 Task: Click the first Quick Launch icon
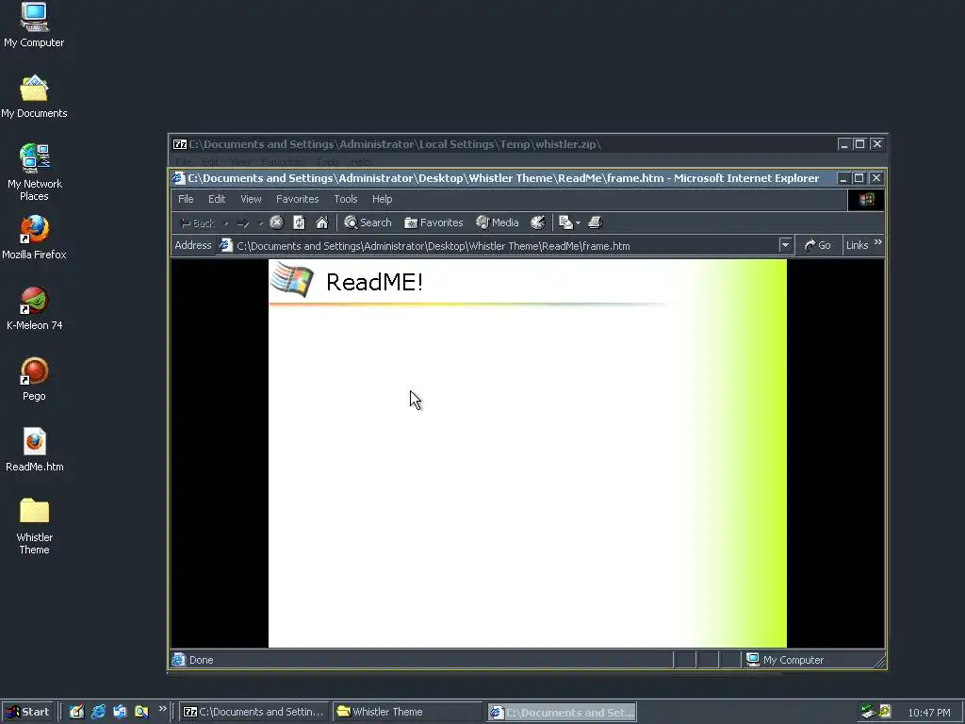click(x=76, y=712)
